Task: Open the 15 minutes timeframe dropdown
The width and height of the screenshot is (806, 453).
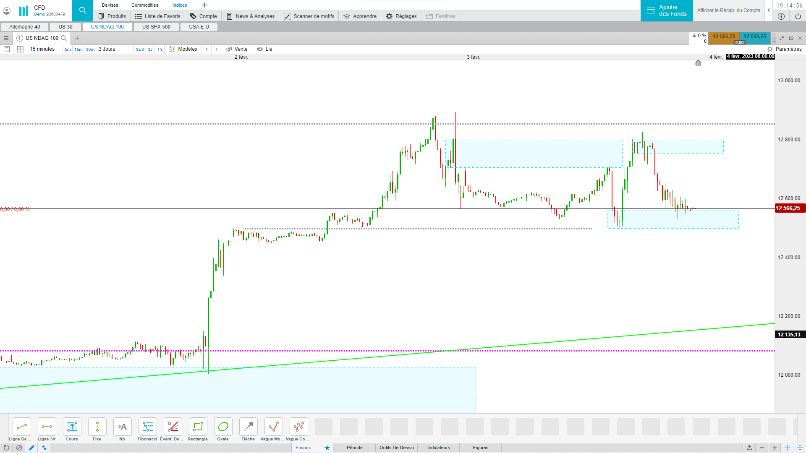Action: click(42, 49)
